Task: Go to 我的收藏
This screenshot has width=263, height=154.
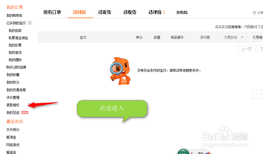Action: coord(13,75)
